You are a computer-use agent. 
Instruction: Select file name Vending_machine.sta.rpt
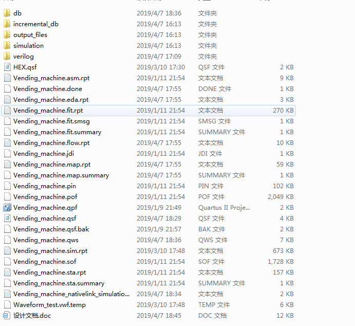(x=50, y=273)
